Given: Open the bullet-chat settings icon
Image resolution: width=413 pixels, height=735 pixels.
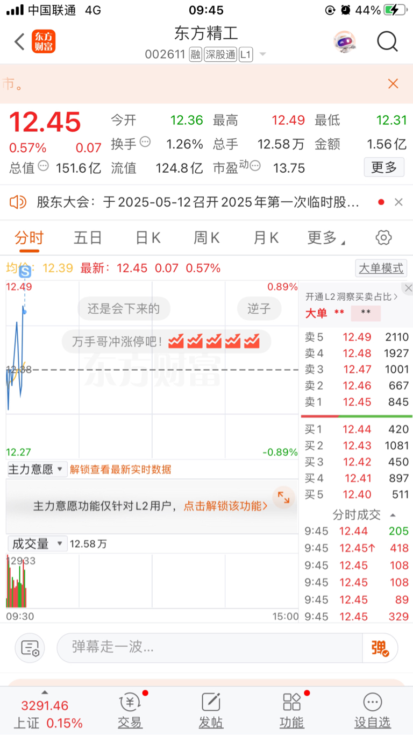Looking at the screenshot, I should pos(30,647).
